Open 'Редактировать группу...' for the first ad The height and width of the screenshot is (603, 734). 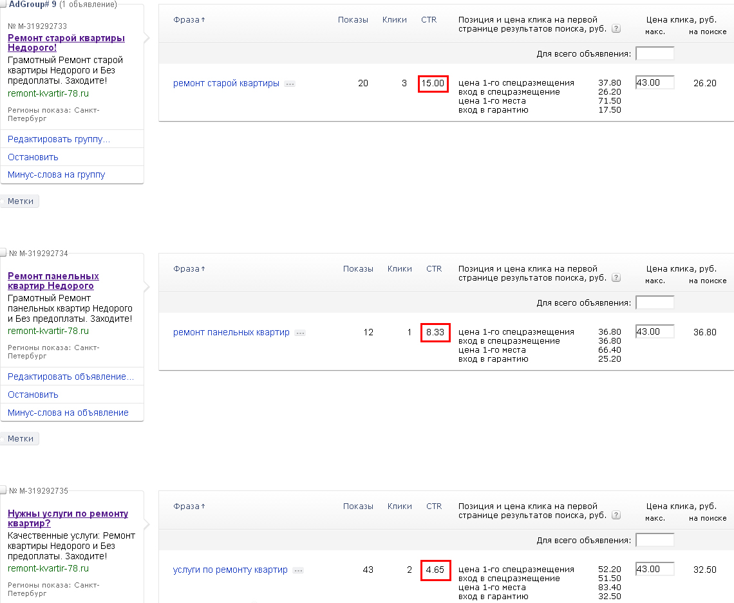[x=59, y=139]
